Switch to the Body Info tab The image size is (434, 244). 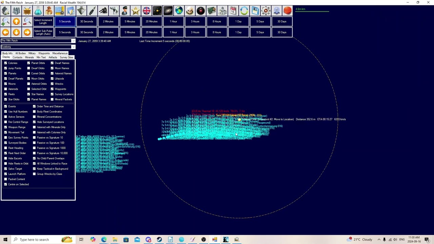[7, 53]
